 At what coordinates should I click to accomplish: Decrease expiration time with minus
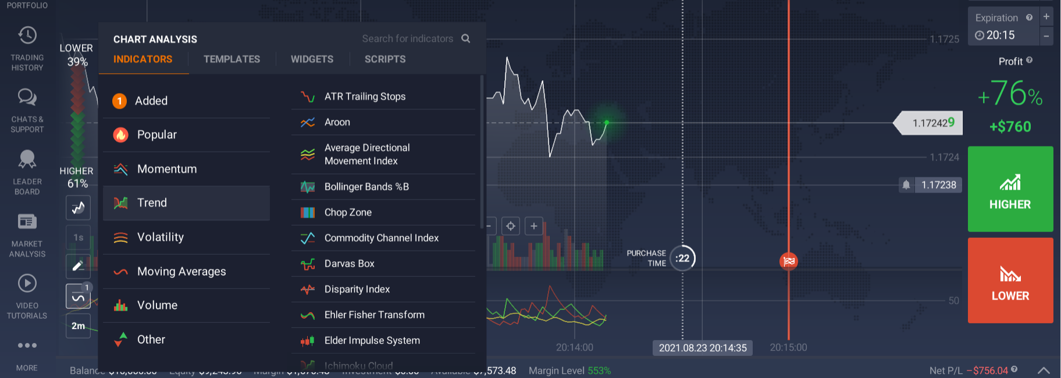1046,36
